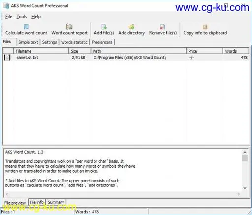Click the Remove file(s) icon
Screen dimensions: 252x215
click(x=162, y=27)
